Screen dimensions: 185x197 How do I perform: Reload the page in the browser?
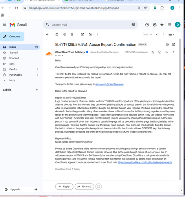[16, 8]
